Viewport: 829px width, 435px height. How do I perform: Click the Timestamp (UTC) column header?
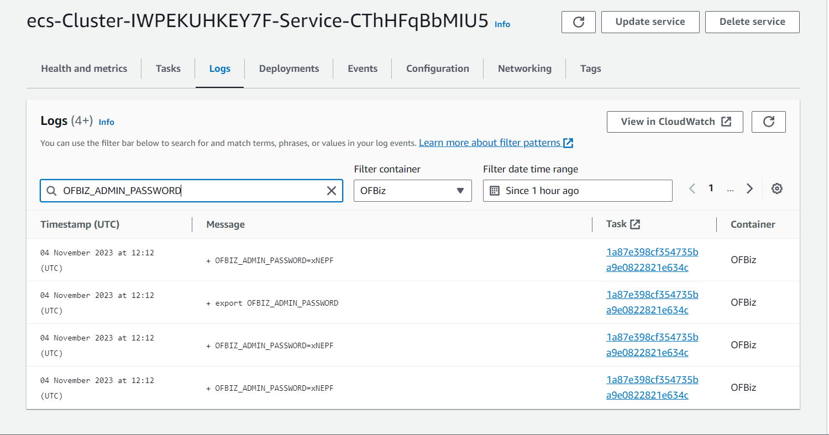[80, 224]
